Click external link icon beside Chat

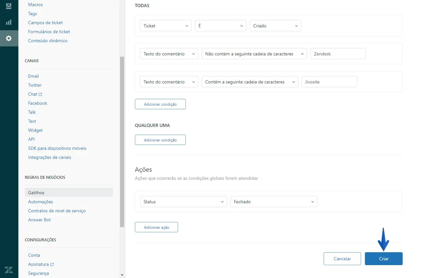40,94
